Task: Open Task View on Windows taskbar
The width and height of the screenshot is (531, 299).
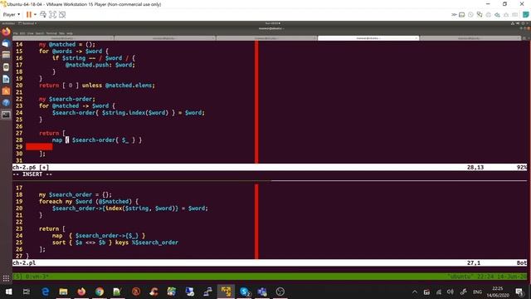Action: [x=27, y=292]
